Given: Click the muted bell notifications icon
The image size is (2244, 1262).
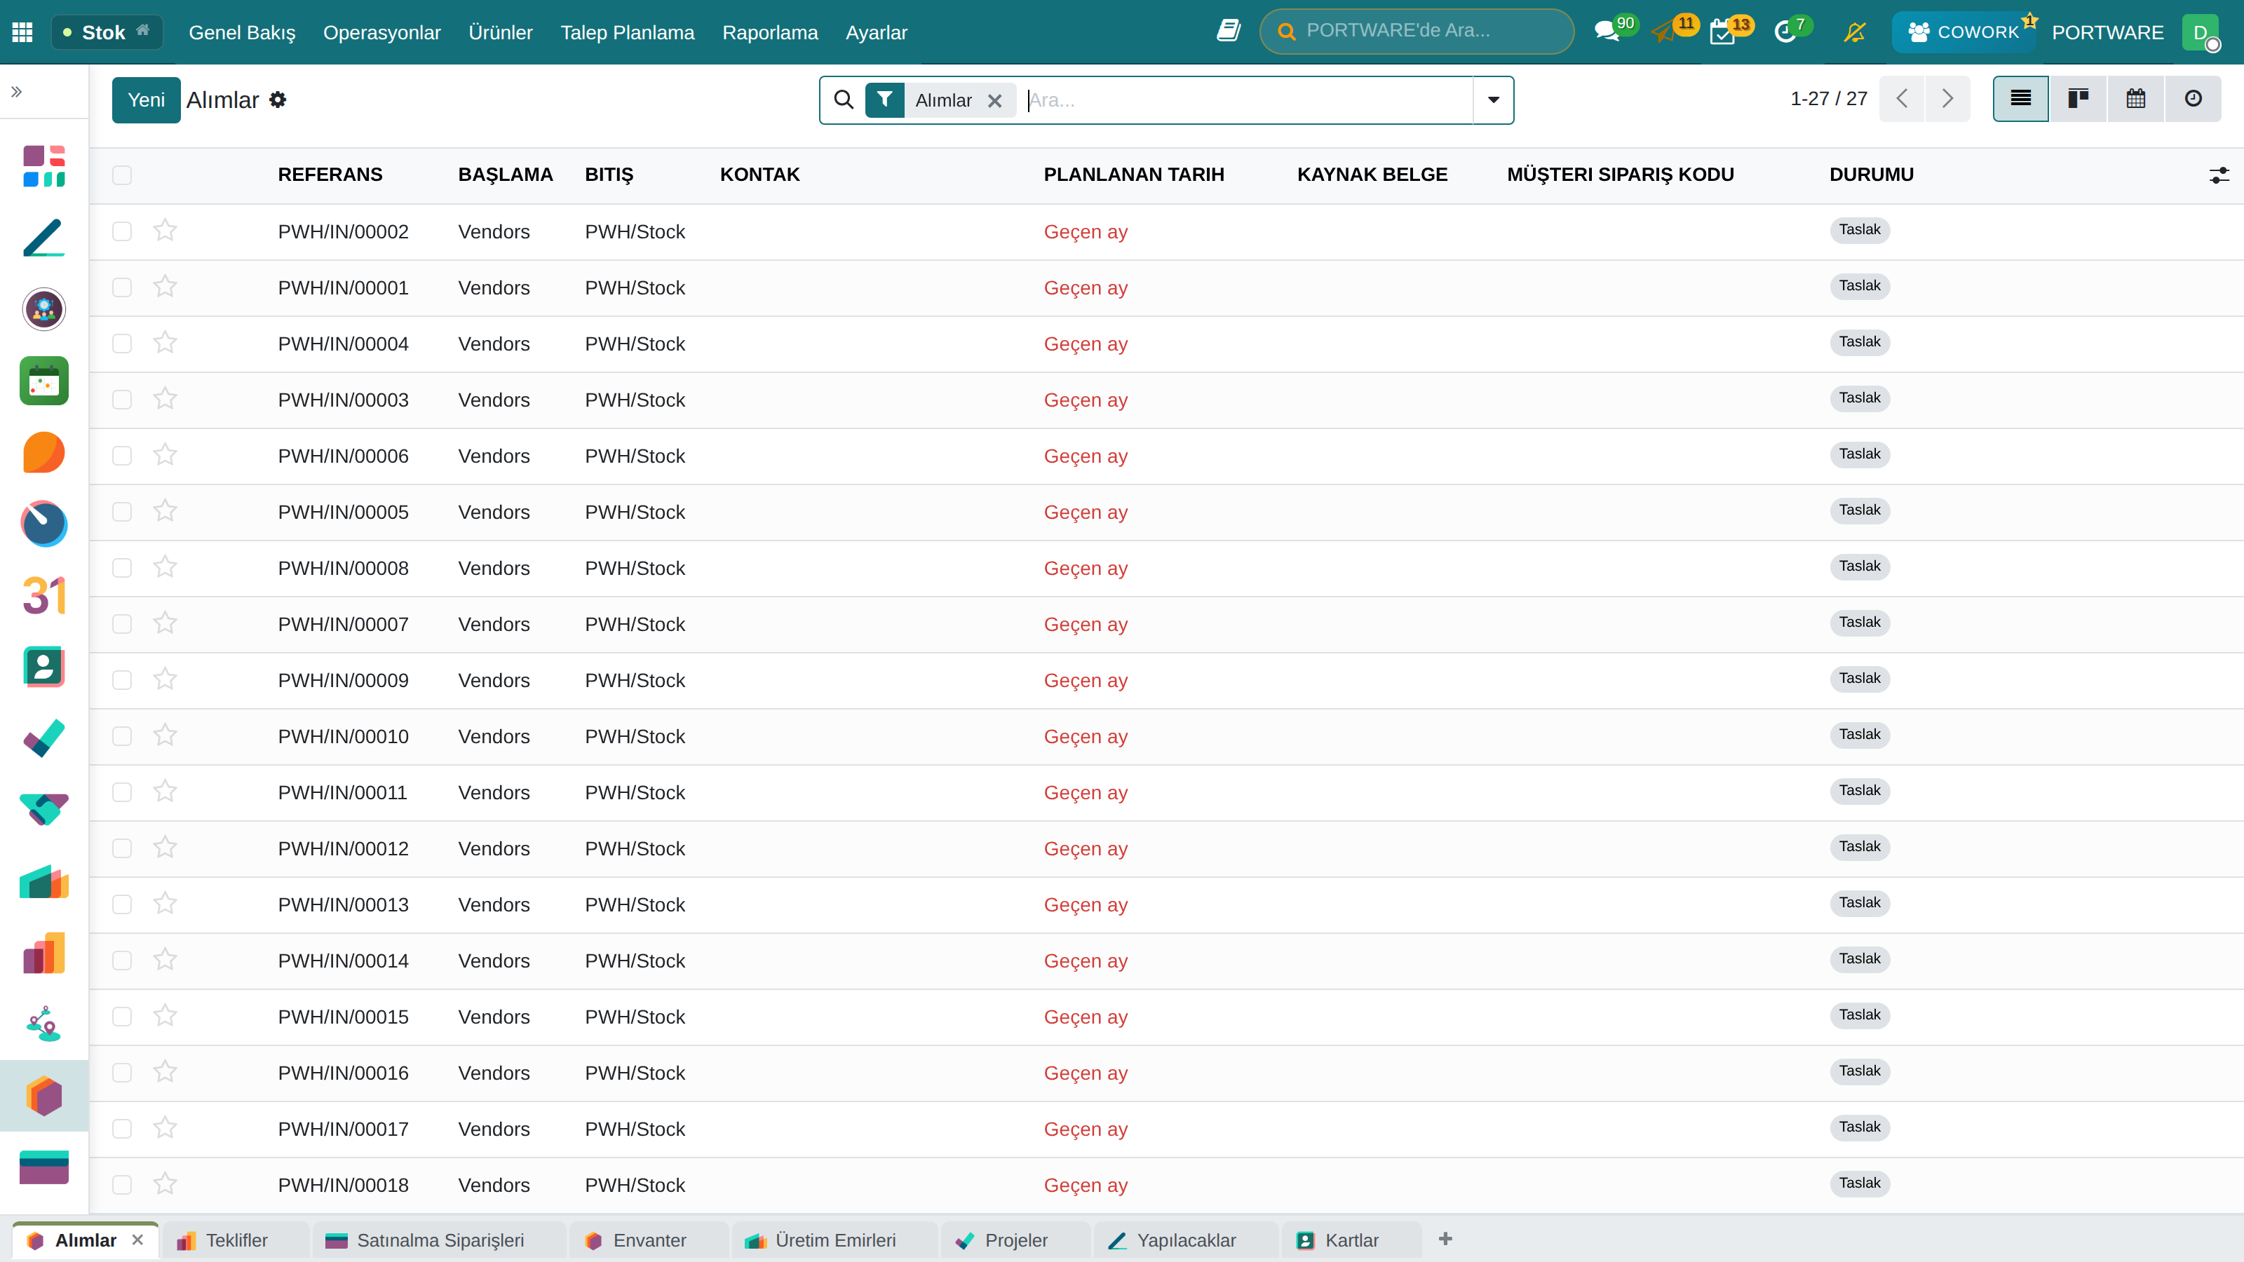Looking at the screenshot, I should [1855, 32].
